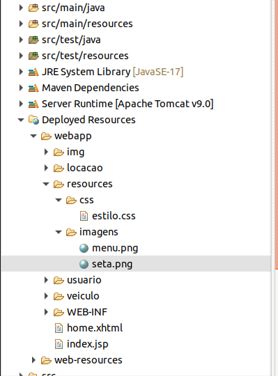This screenshot has height=376, width=278.
Task: Collapse the Deployed Resources node
Action: tap(21, 120)
